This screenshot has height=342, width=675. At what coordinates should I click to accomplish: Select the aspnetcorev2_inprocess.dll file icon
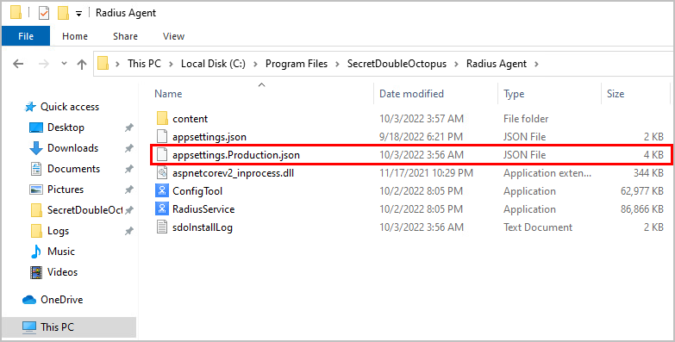[162, 172]
